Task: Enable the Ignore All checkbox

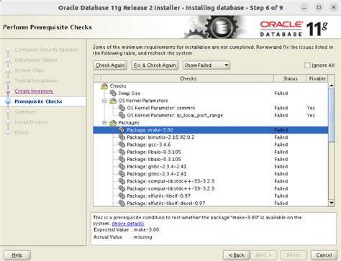Action: tap(307, 65)
